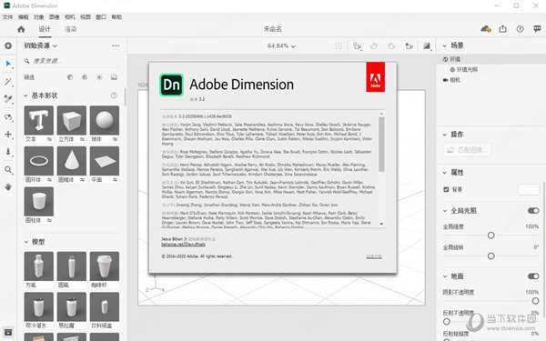Open the 帮助 menu
This screenshot has height=341, width=546.
116,17
